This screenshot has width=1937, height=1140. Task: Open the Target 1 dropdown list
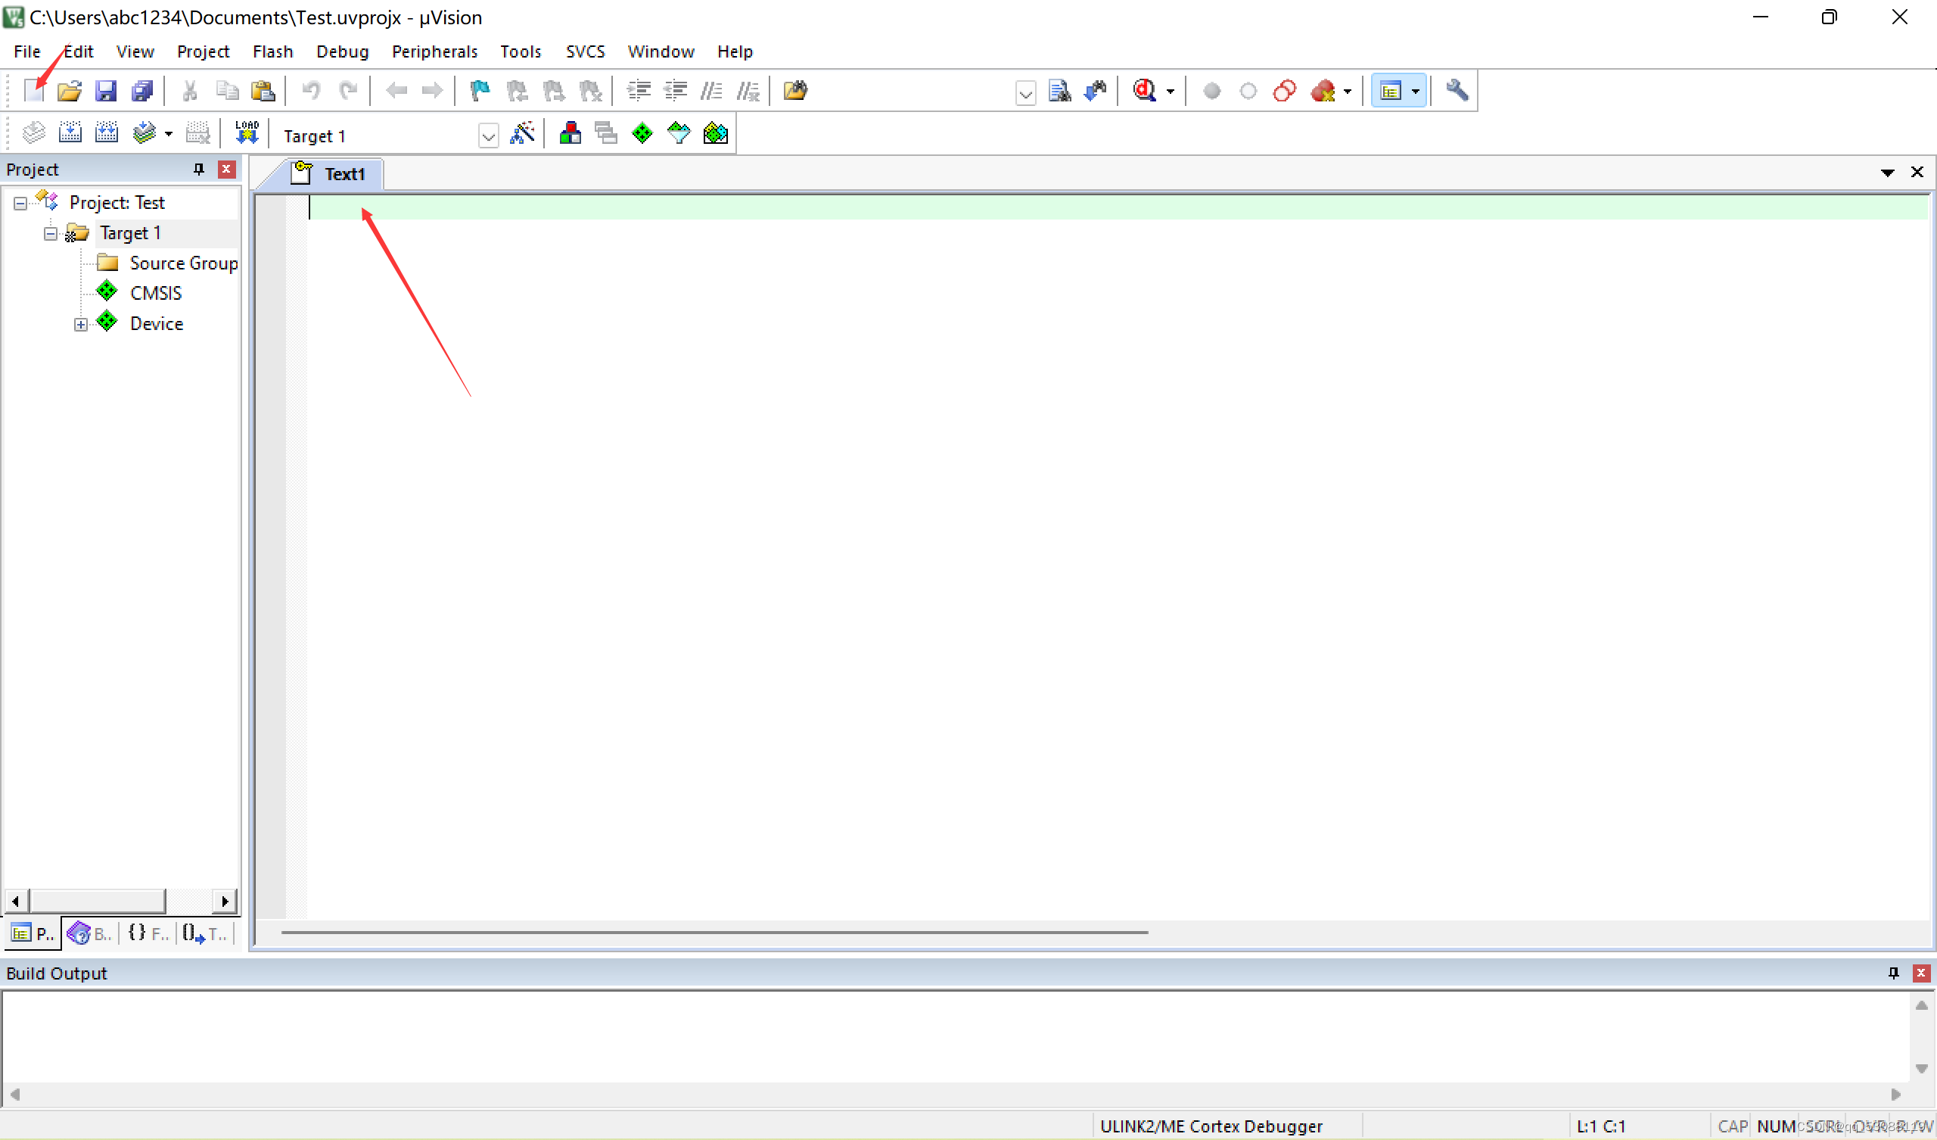pyautogui.click(x=488, y=137)
